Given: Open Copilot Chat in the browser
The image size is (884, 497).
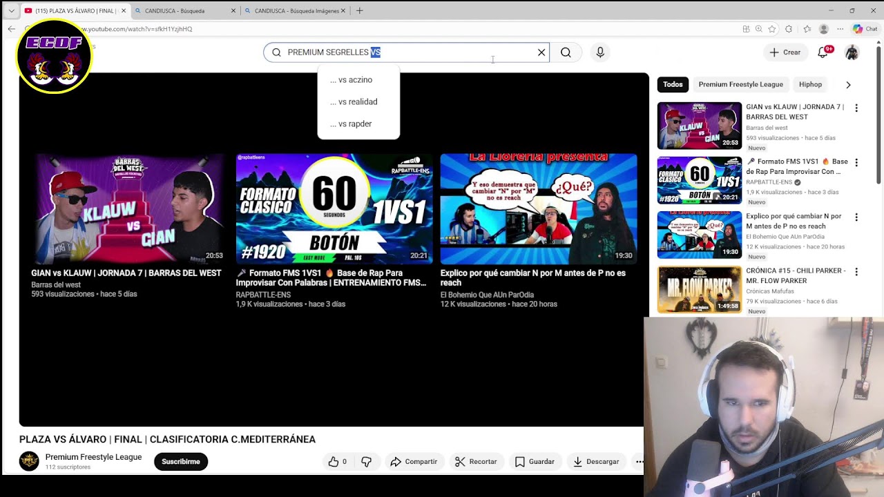Looking at the screenshot, I should [x=864, y=29].
